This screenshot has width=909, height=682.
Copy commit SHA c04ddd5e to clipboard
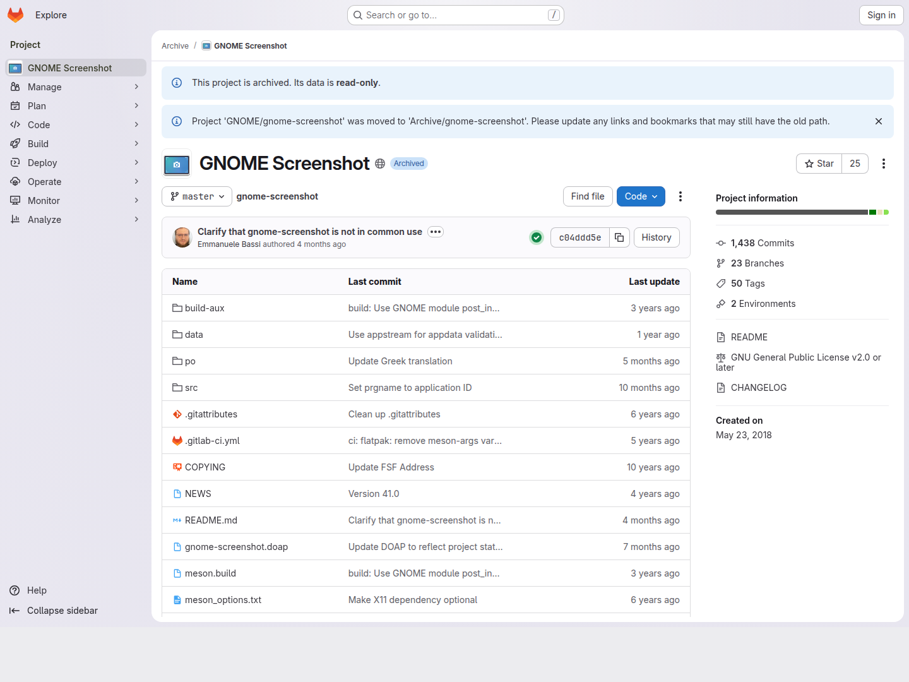point(619,237)
